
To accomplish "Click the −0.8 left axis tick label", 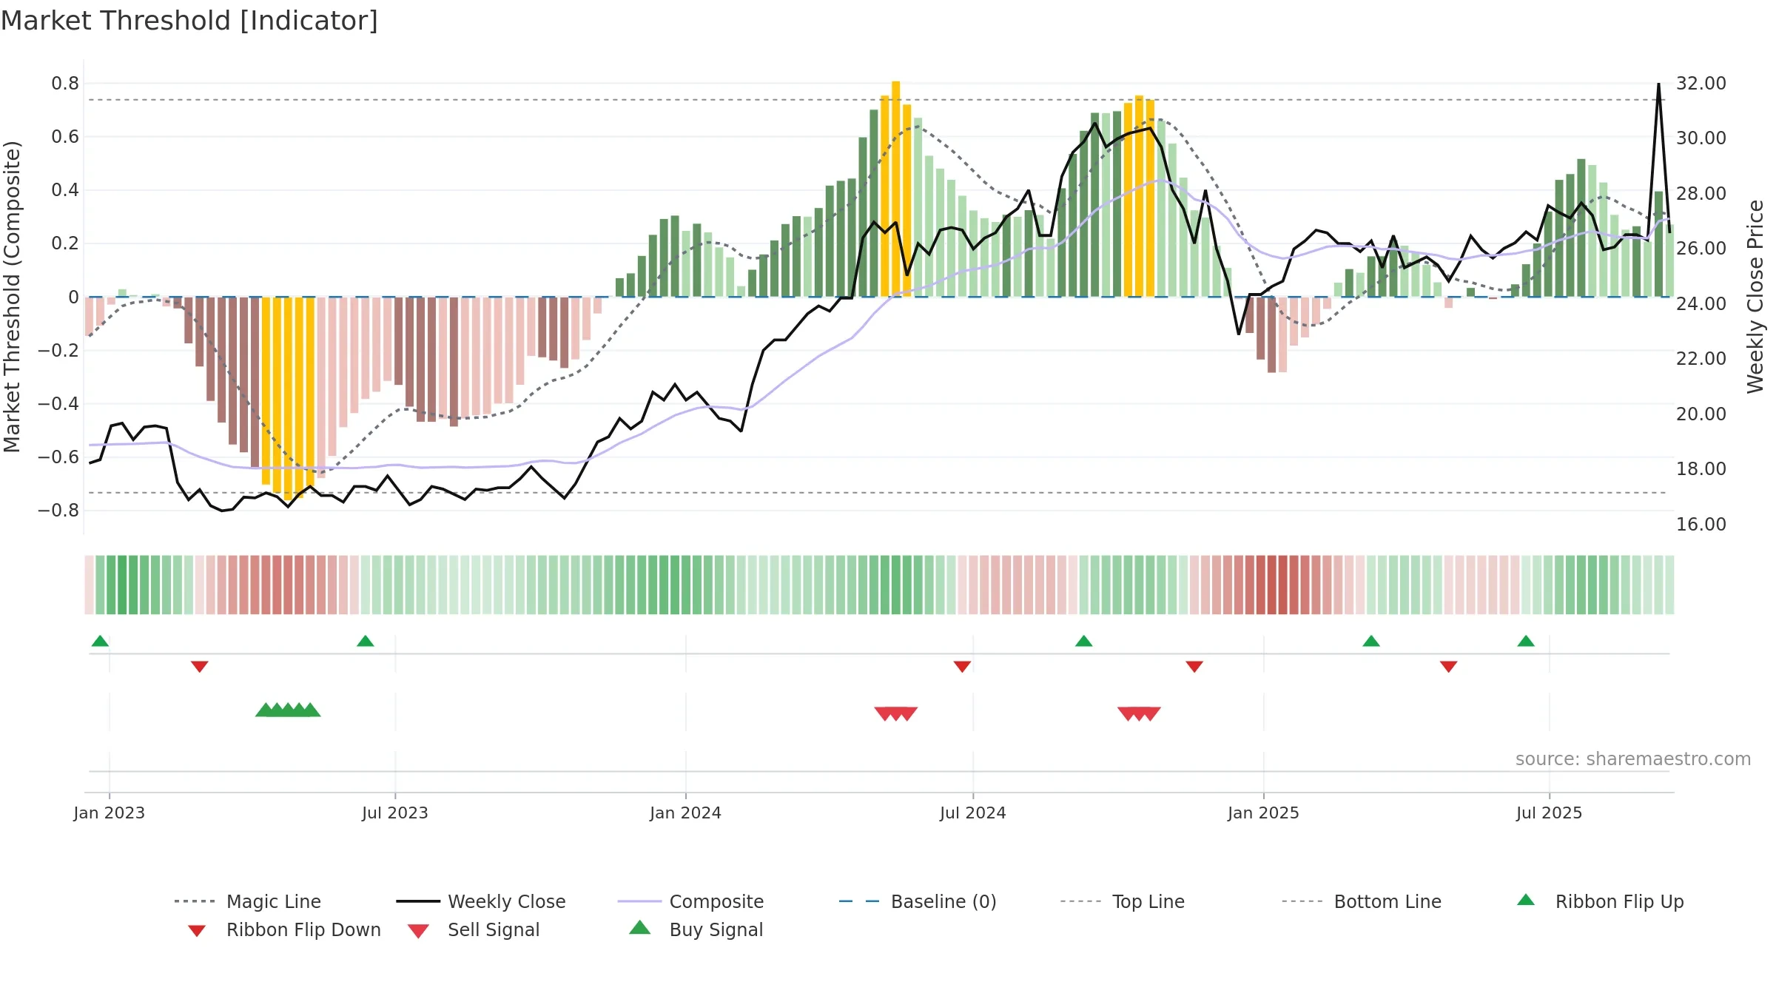I will pyautogui.click(x=58, y=511).
